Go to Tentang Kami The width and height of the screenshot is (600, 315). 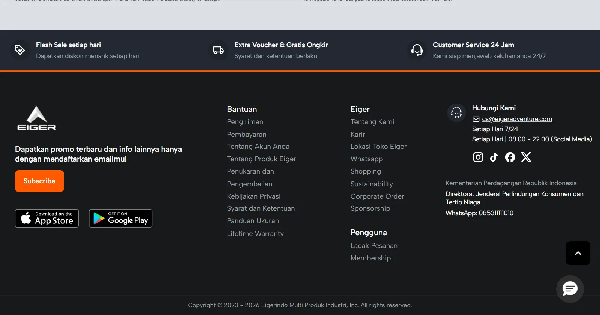pos(372,122)
